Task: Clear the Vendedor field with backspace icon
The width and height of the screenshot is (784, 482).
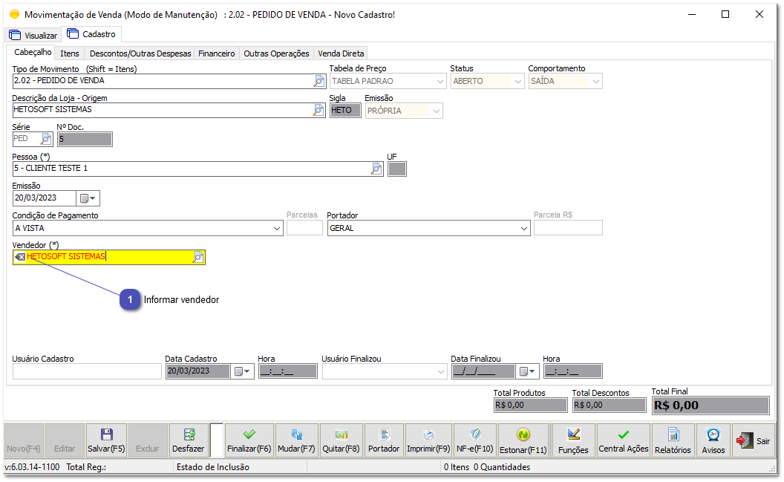Action: pyautogui.click(x=20, y=257)
